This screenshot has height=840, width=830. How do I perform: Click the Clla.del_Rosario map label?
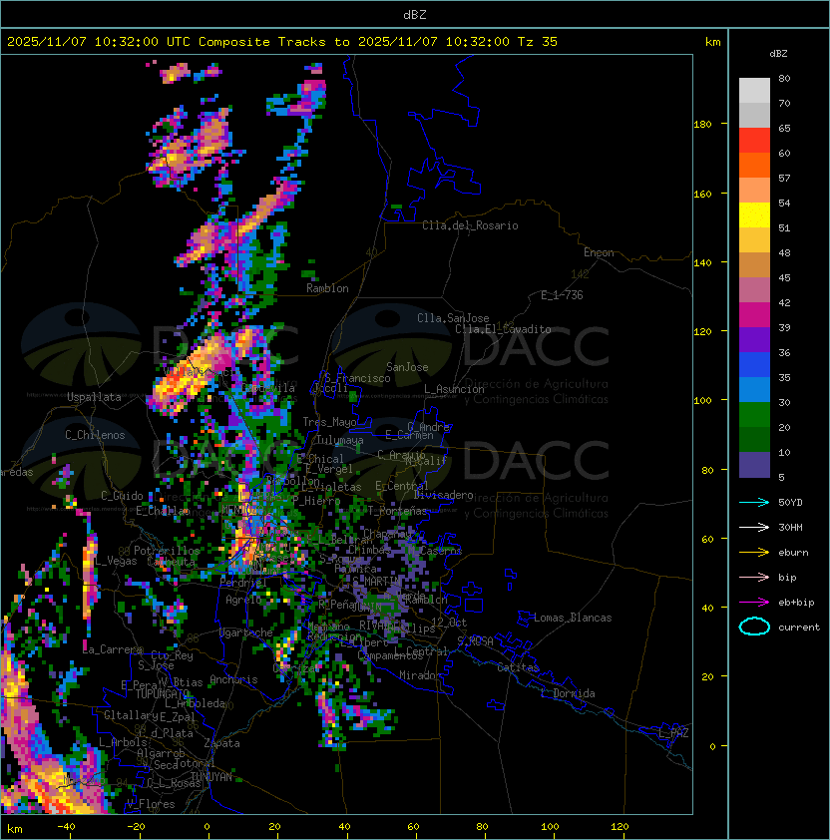470,225
